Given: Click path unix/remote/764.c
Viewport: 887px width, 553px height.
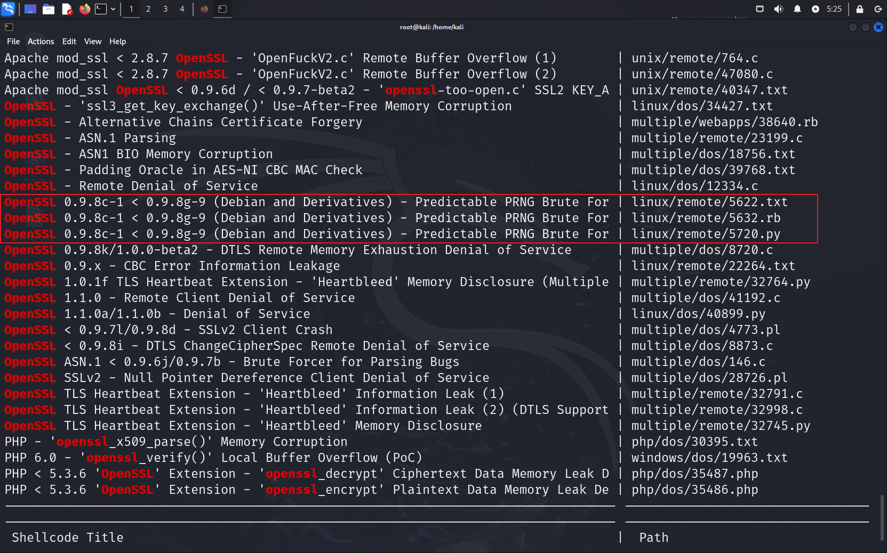Looking at the screenshot, I should 695,58.
